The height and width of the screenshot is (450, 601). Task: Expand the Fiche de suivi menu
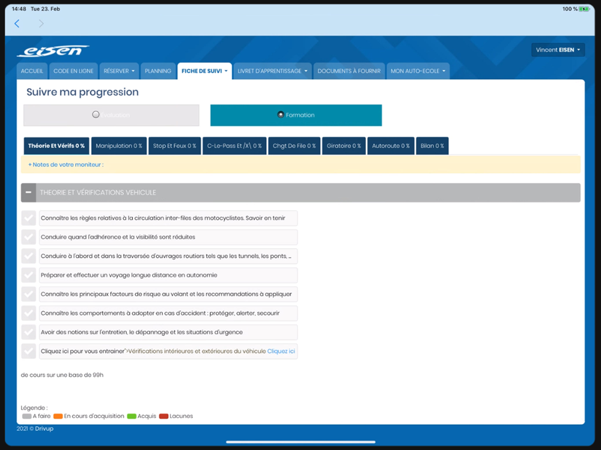click(204, 71)
